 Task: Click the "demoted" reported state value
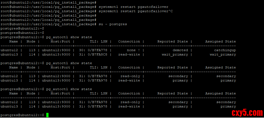point(180,50)
